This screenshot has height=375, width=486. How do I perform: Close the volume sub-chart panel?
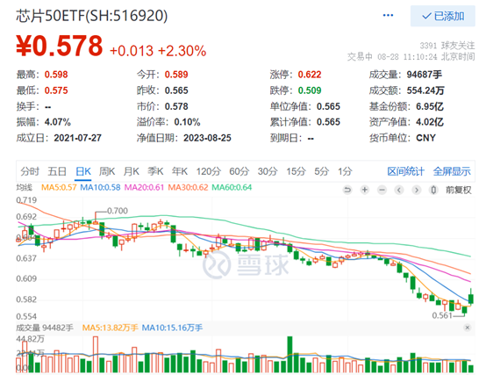[468, 328]
